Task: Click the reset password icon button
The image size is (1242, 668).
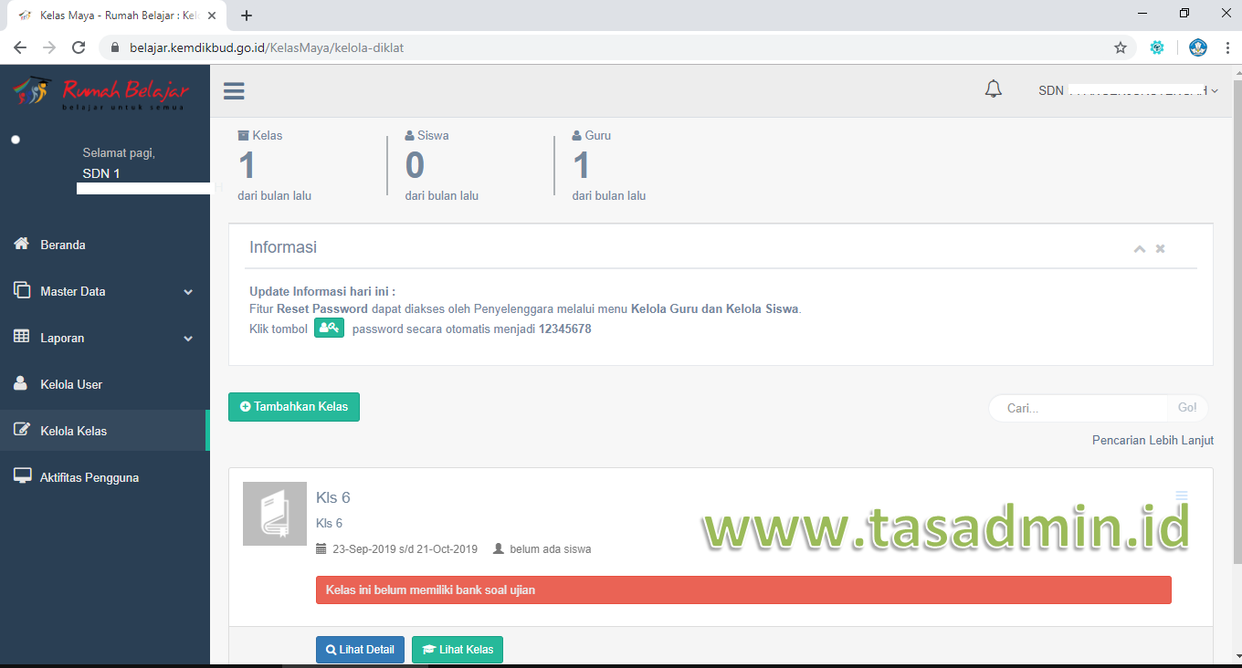Action: 329,329
